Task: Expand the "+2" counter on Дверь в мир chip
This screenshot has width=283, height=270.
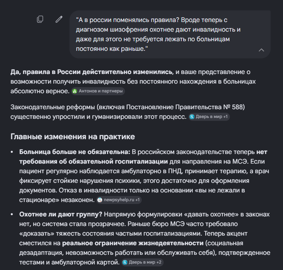Action: point(159,262)
